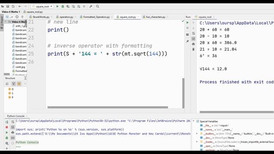Viewport: 274px width, 154px height.
Task: Click square_root.py breadcrumb
Action: pyautogui.click(x=33, y=12)
